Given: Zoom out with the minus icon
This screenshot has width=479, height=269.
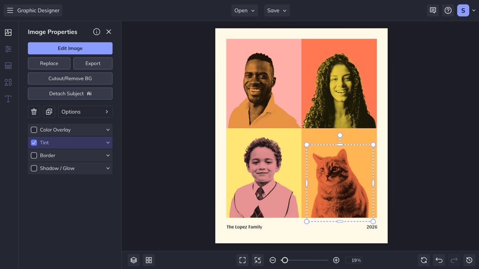Looking at the screenshot, I should (x=273, y=260).
